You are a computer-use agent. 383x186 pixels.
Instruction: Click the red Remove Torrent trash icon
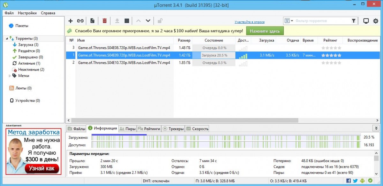point(104,21)
